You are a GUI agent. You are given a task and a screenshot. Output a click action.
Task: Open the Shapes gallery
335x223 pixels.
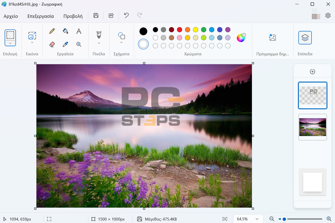pyautogui.click(x=121, y=36)
